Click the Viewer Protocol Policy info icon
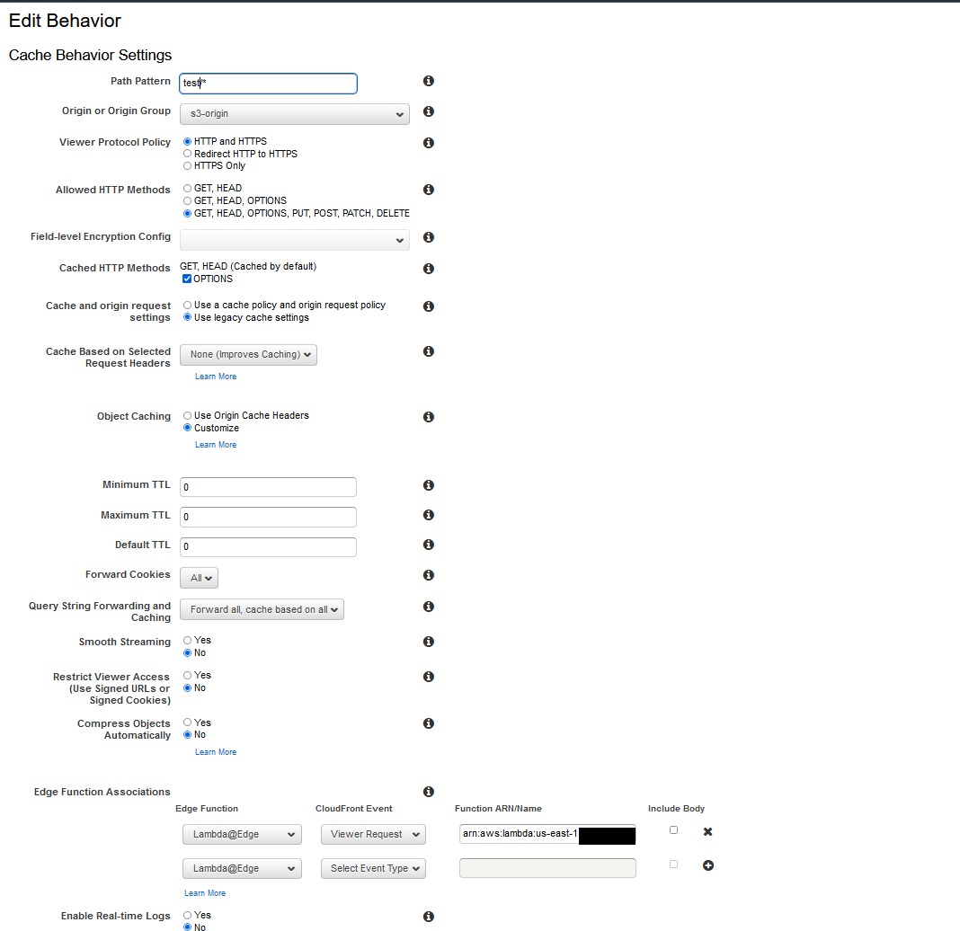This screenshot has width=960, height=931. pyautogui.click(x=428, y=142)
